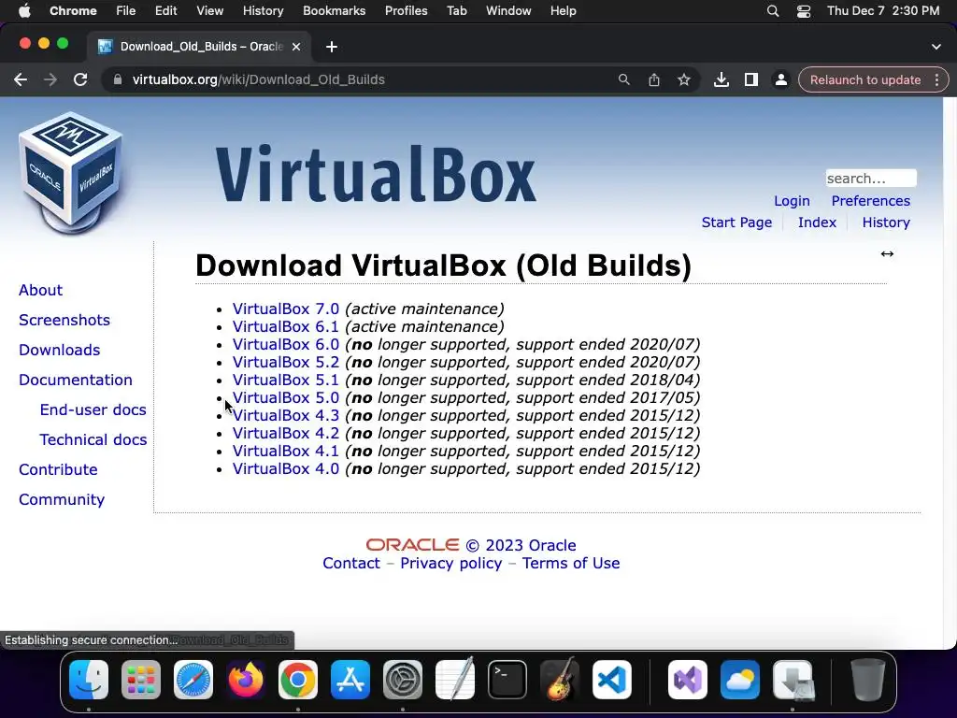Go to the Start Page link
Screen dimensions: 957x718
tap(736, 223)
